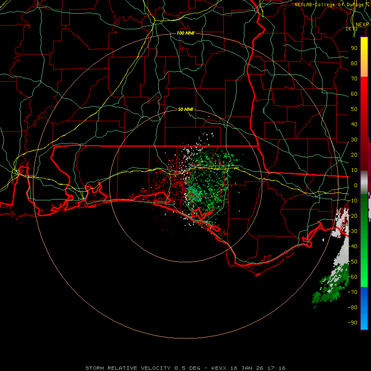Click the -20 velocity scale label
This screenshot has width=371, height=371.
(352, 216)
